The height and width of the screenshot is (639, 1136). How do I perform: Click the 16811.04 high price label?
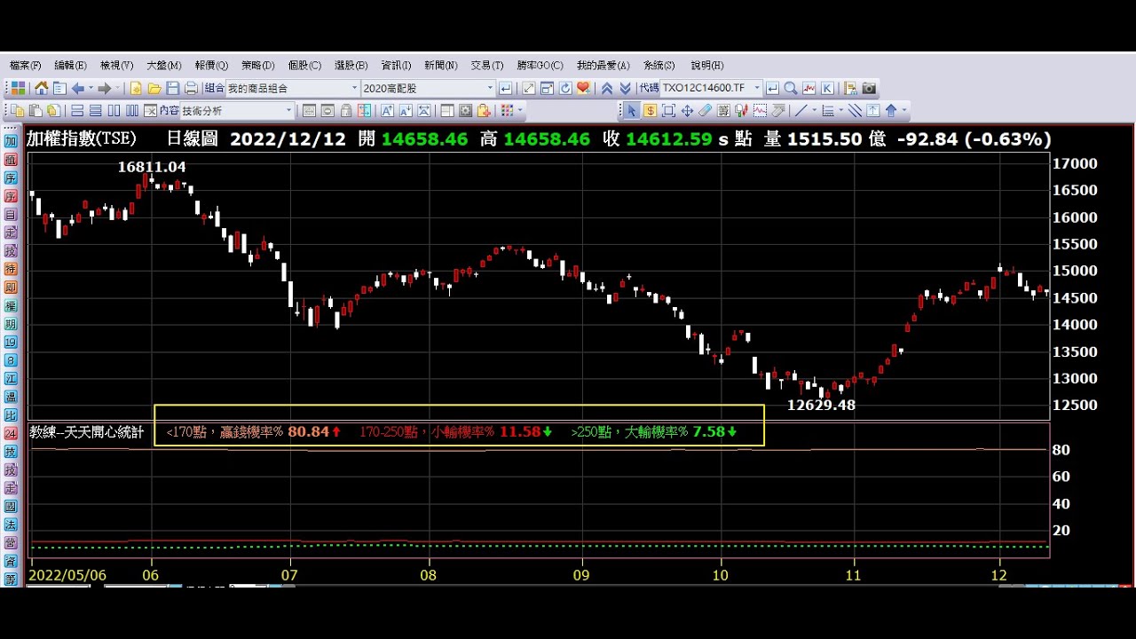(x=152, y=167)
